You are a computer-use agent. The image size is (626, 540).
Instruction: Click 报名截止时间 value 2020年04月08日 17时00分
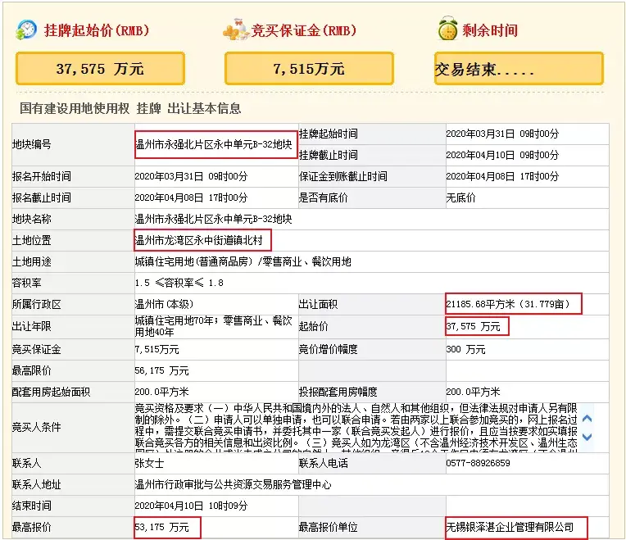coord(191,197)
